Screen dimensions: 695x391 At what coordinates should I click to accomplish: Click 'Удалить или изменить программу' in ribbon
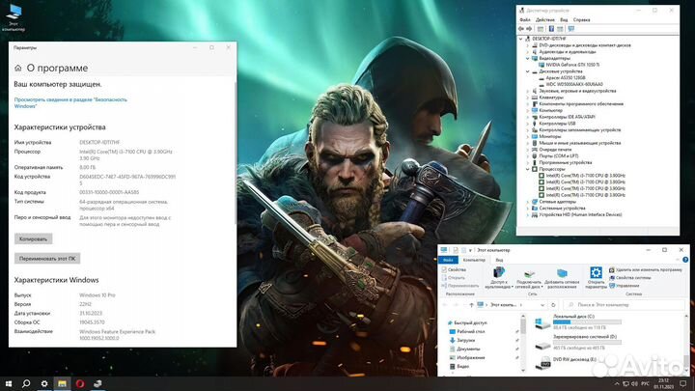[x=646, y=269]
